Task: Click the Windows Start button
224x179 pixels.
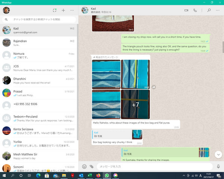Action: click(x=4, y=176)
